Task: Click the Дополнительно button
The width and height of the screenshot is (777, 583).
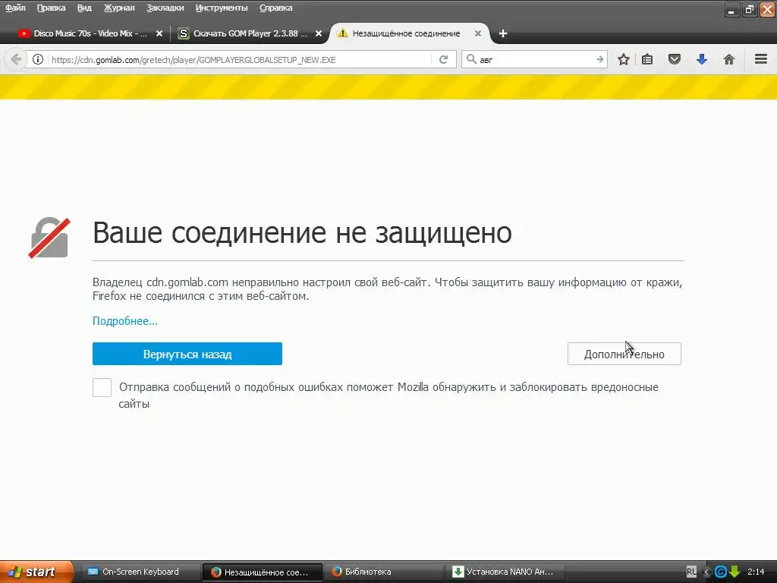Action: coord(624,354)
